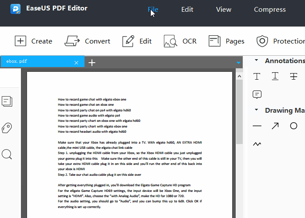Open the Edit menu in title bar
305x218 pixels.
(x=187, y=9)
